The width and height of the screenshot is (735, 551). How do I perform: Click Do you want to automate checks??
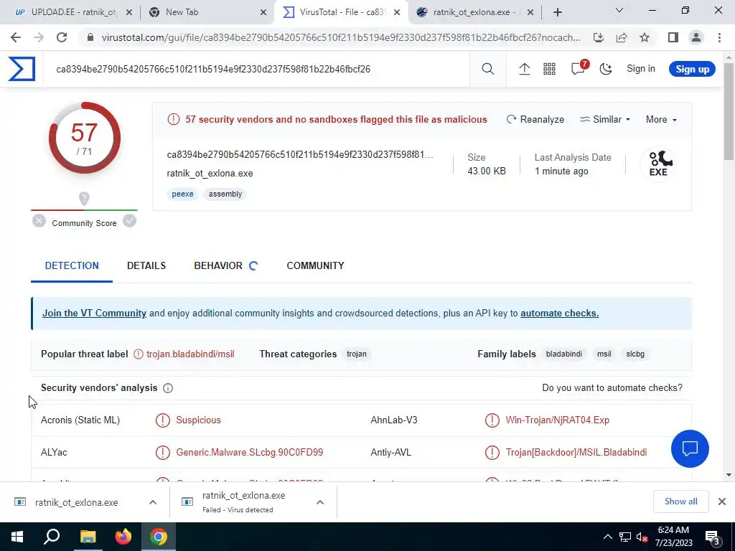[x=612, y=388]
